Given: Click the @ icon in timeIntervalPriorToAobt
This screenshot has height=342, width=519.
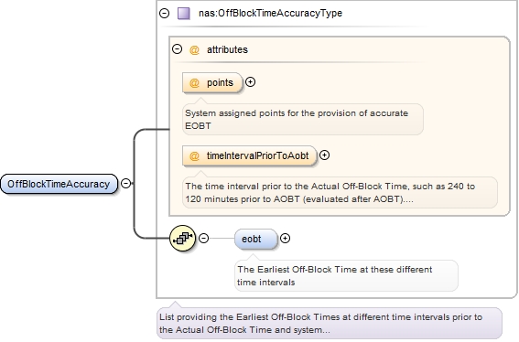Looking at the screenshot, I should [x=194, y=155].
